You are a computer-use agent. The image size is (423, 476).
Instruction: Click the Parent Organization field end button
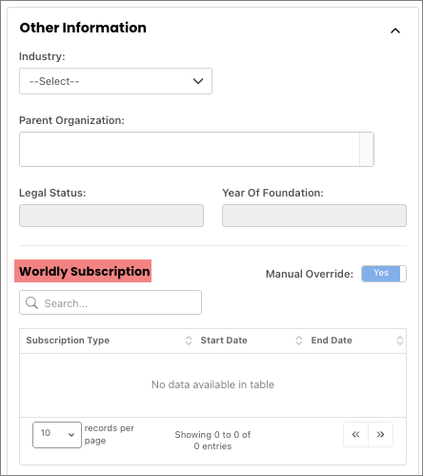click(367, 150)
